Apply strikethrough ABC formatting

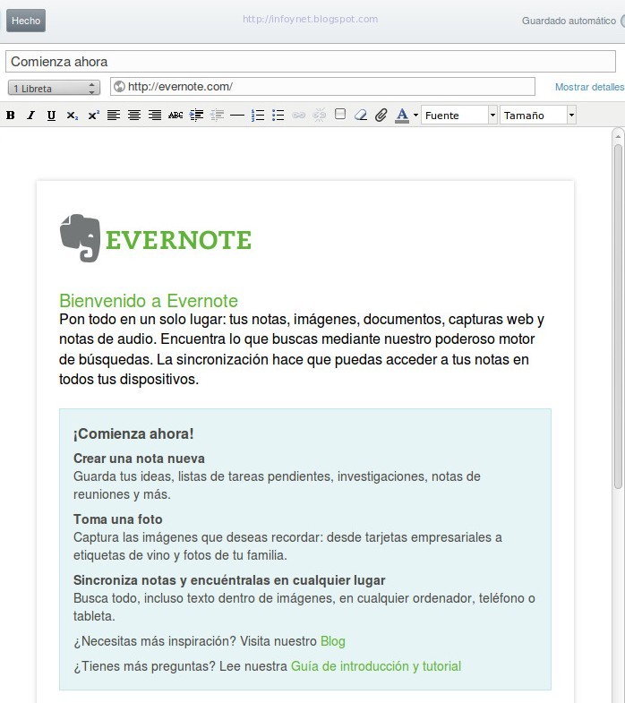[x=176, y=116]
